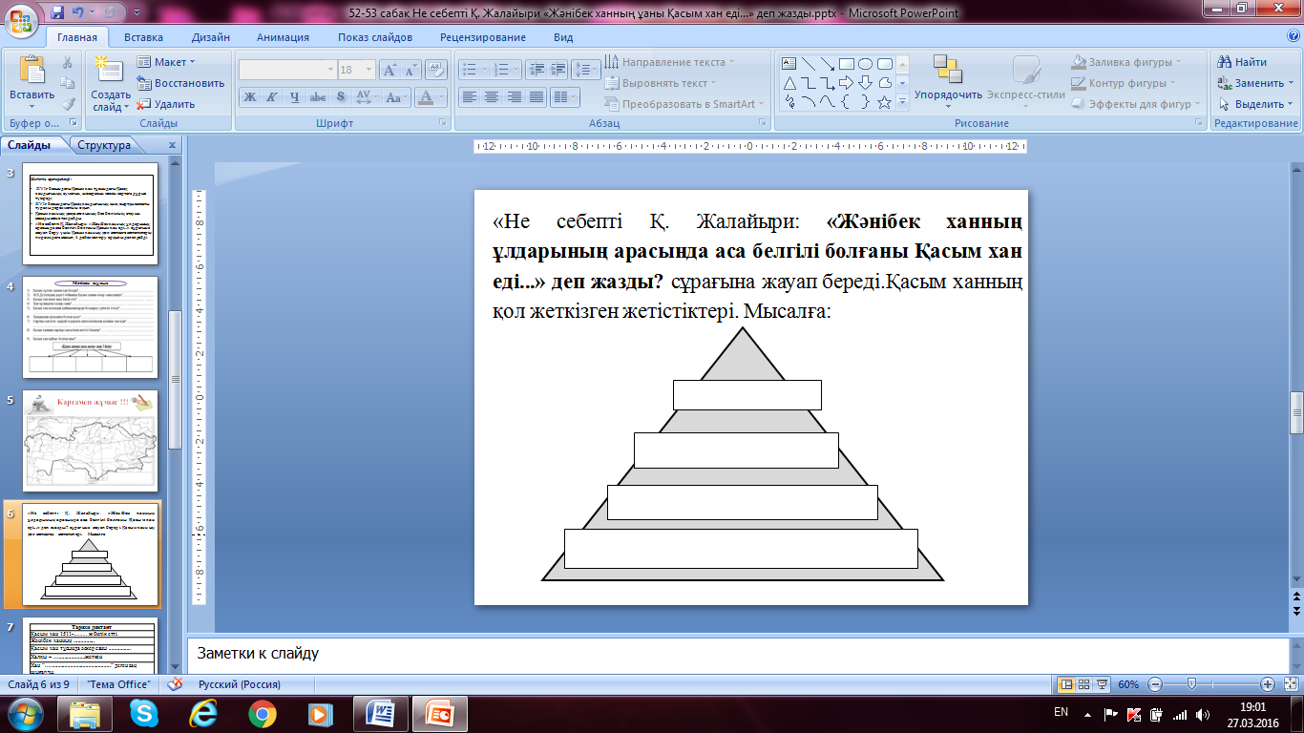1304x733 pixels.
Task: Align text to the left
Action: (x=469, y=96)
